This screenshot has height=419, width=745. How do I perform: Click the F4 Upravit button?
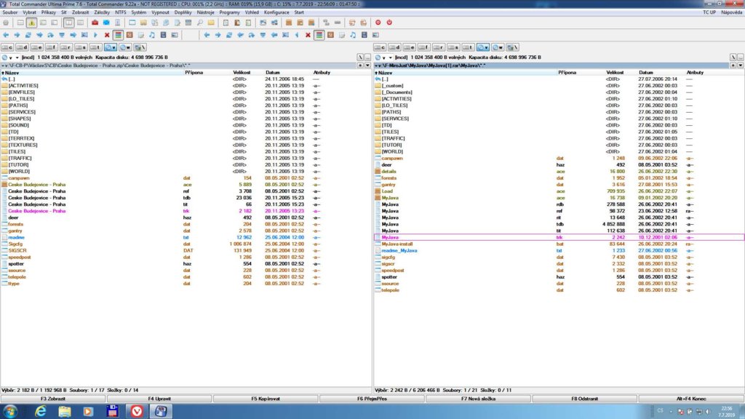[x=159, y=399]
